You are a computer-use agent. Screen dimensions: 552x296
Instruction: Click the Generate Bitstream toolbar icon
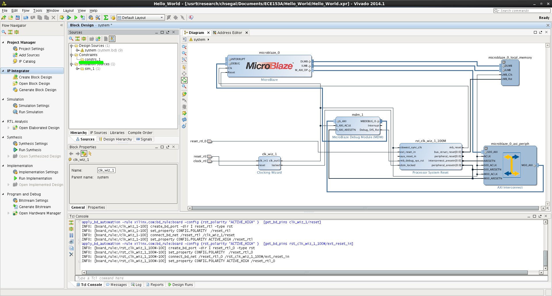83,18
